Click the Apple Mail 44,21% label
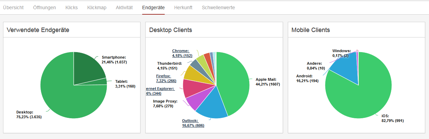This screenshot has width=429, height=139. tap(268, 82)
